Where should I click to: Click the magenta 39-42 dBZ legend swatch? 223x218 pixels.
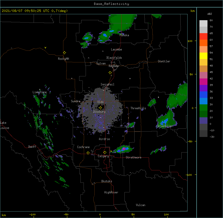pyautogui.click(x=203, y=82)
